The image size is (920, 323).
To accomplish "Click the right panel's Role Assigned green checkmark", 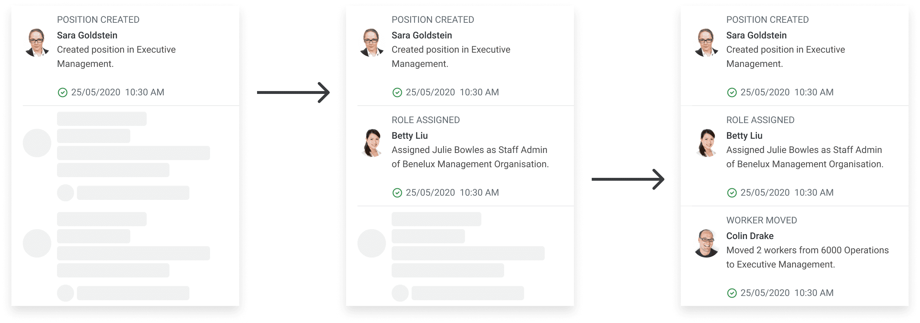I will (732, 193).
